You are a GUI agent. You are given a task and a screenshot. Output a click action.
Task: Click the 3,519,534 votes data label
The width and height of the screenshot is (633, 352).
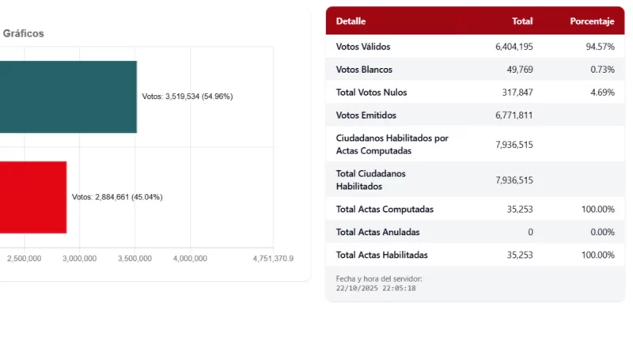click(x=188, y=97)
